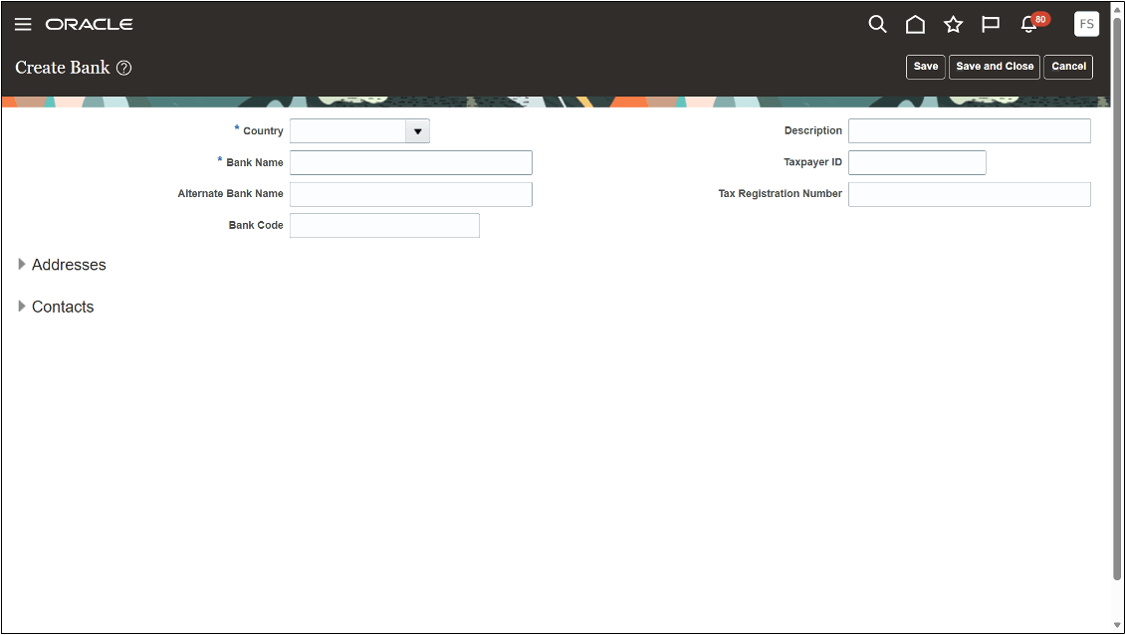Click the Contacts heading text
The width and height of the screenshot is (1125, 635).
point(63,307)
